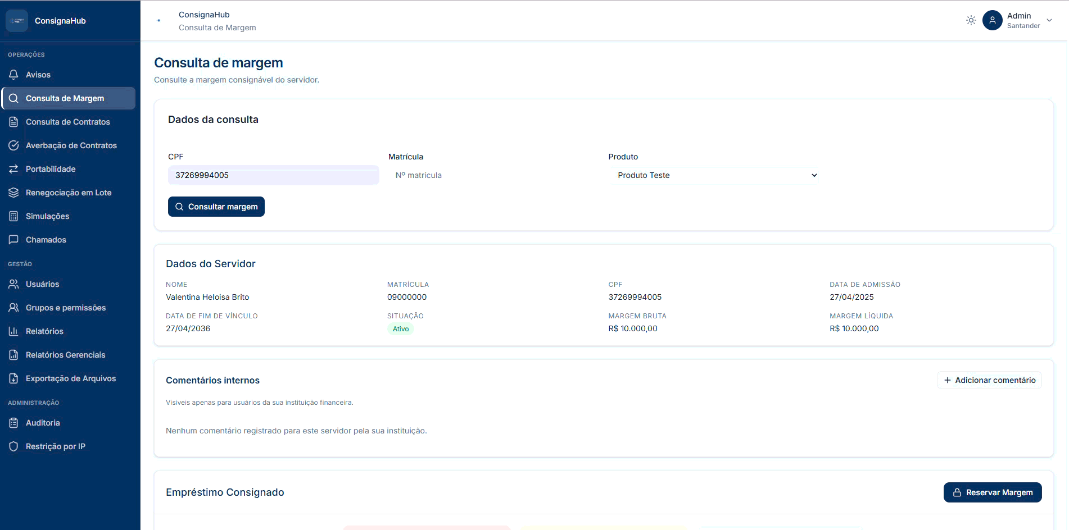Image resolution: width=1069 pixels, height=530 pixels.
Task: Click the Consulta de Contratos document icon
Action: 13,122
